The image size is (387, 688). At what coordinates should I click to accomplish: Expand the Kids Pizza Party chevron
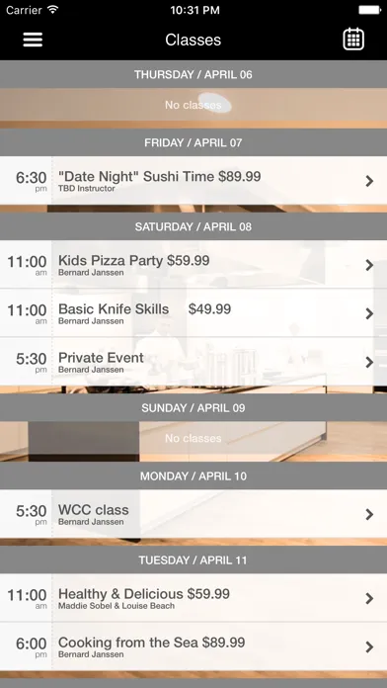(369, 265)
